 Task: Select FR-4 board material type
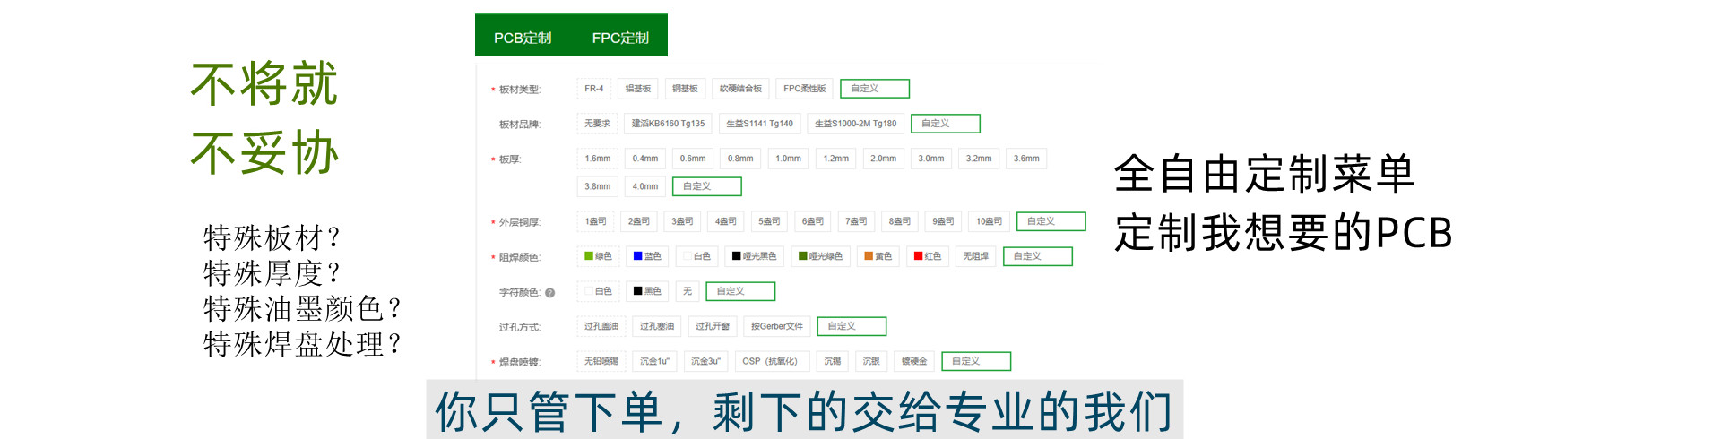(594, 89)
